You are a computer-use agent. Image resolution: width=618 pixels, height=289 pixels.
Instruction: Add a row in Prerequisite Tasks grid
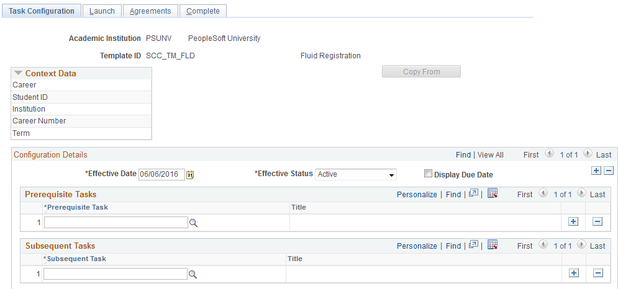coord(573,221)
